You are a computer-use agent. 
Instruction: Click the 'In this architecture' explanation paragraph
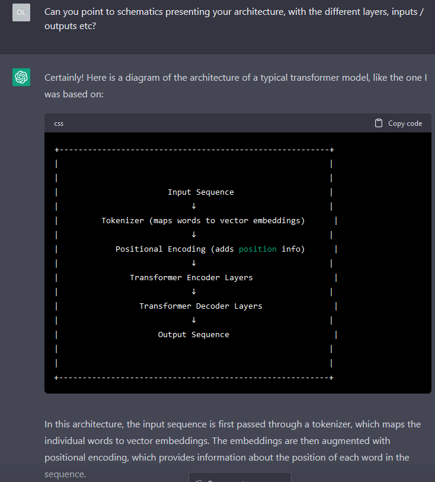click(232, 449)
